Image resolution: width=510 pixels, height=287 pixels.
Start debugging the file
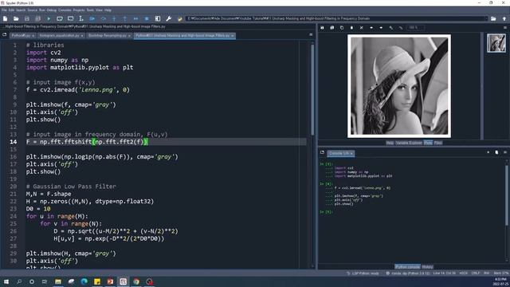[x=92, y=19]
